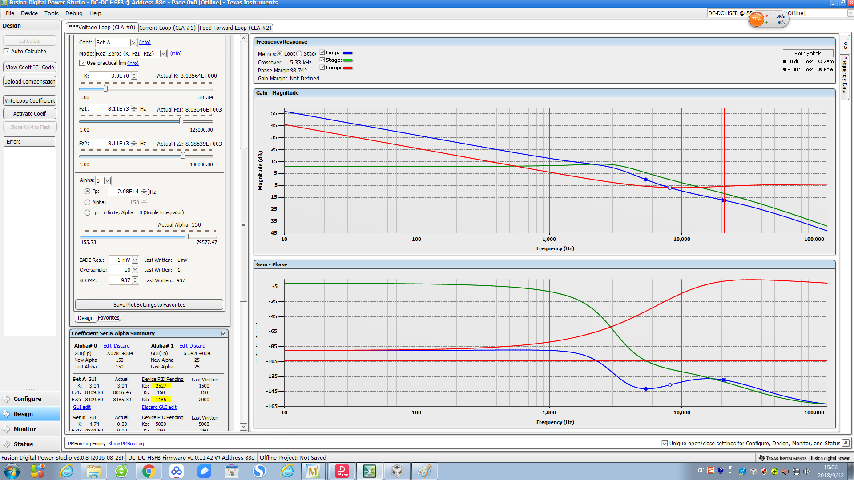Image resolution: width=854 pixels, height=480 pixels.
Task: Click the Show PMBus Log link
Action: pyautogui.click(x=126, y=444)
